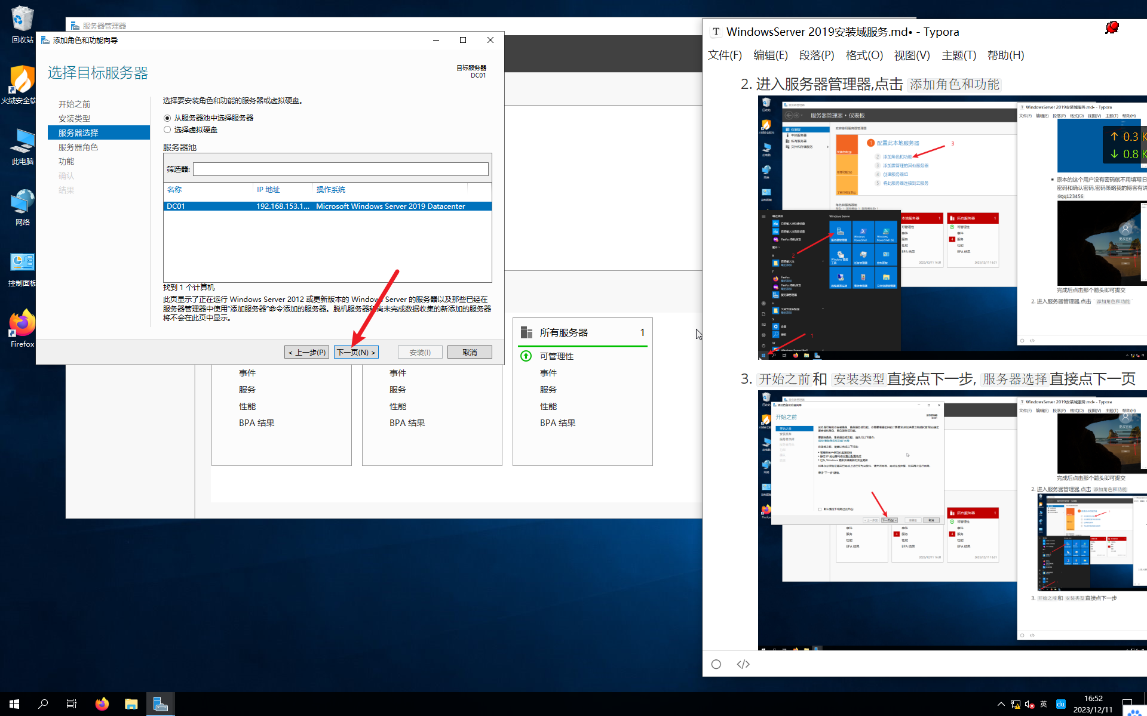Click Server Manager taskbar icon
Screen dimensions: 1147x716
coord(160,704)
